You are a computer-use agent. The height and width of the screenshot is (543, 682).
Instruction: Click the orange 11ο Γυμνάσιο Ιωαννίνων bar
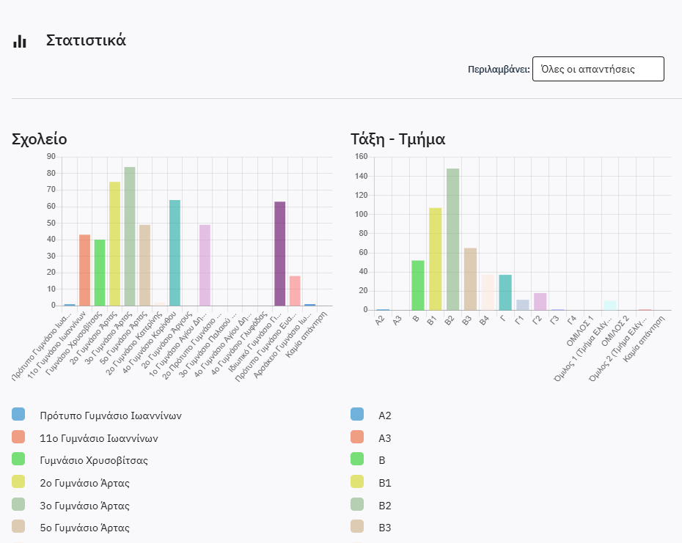point(84,270)
